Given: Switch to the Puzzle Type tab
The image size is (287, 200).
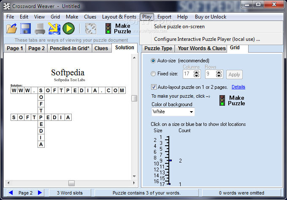Looking at the screenshot, I should point(158,48).
